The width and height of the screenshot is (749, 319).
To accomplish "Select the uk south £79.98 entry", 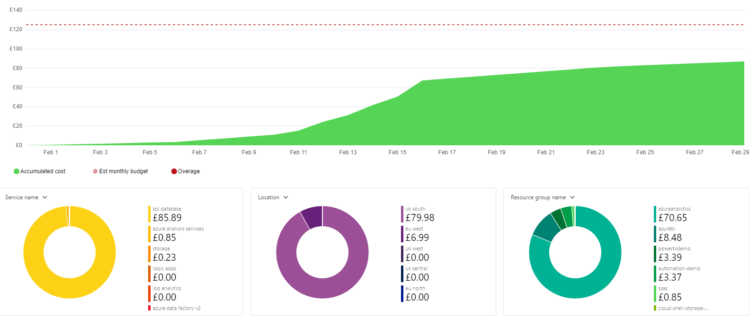I will pyautogui.click(x=418, y=214).
